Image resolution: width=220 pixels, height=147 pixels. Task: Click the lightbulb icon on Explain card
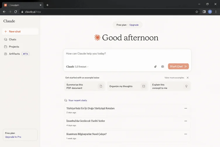pyautogui.click(x=186, y=86)
